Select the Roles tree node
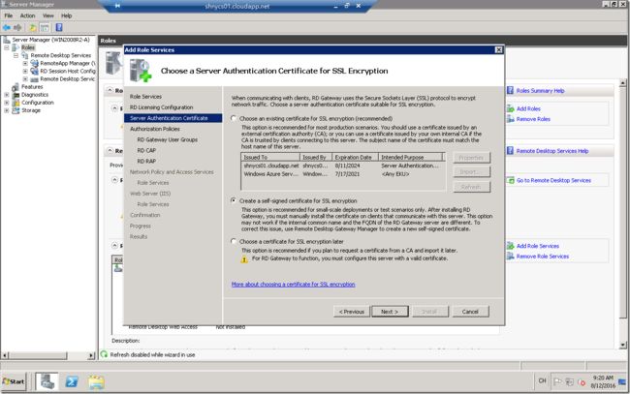 (28, 47)
